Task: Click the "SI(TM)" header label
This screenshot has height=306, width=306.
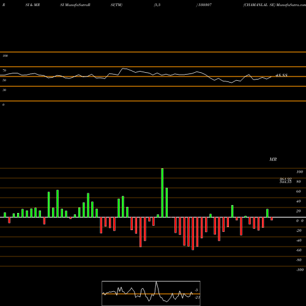Action: pos(116,5)
